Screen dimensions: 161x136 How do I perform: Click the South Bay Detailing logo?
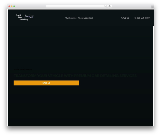coord(25,17)
